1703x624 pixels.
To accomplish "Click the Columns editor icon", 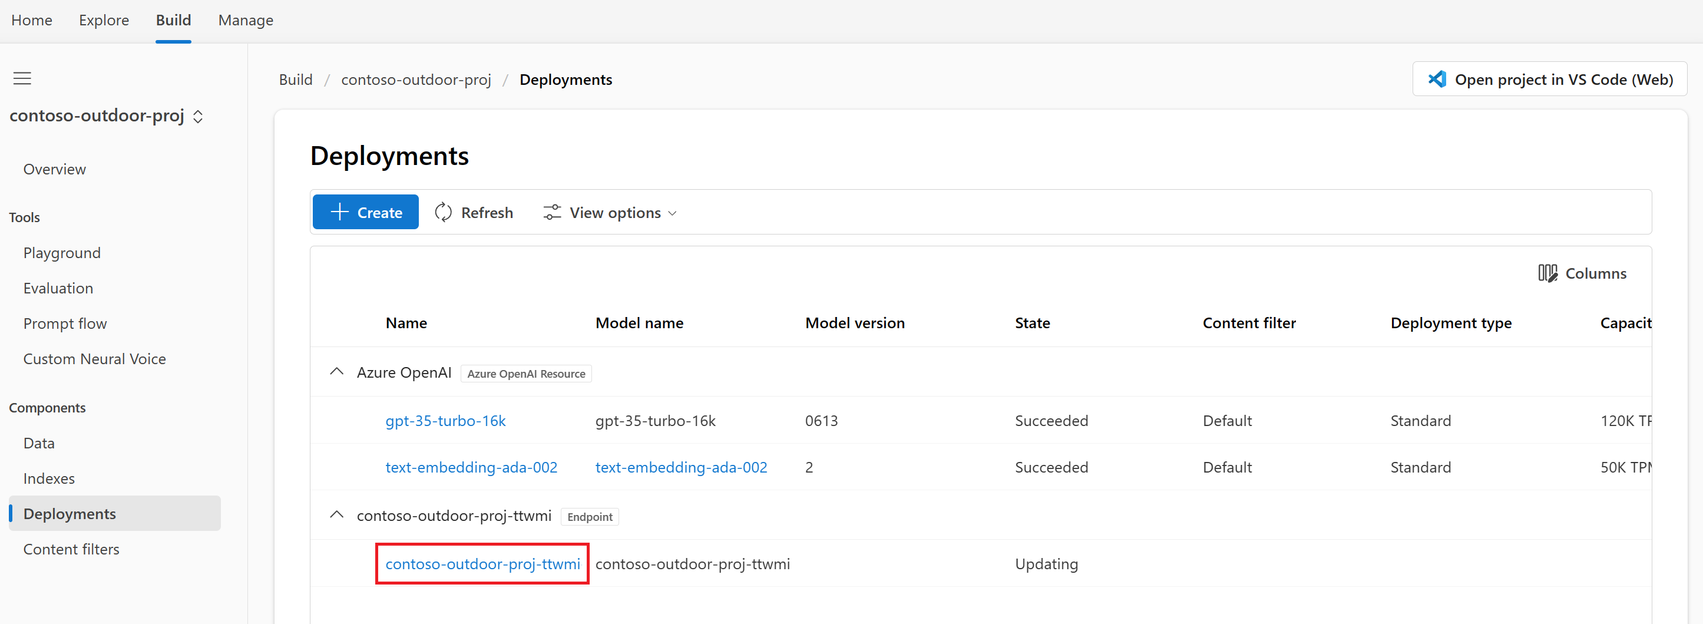I will click(1547, 273).
